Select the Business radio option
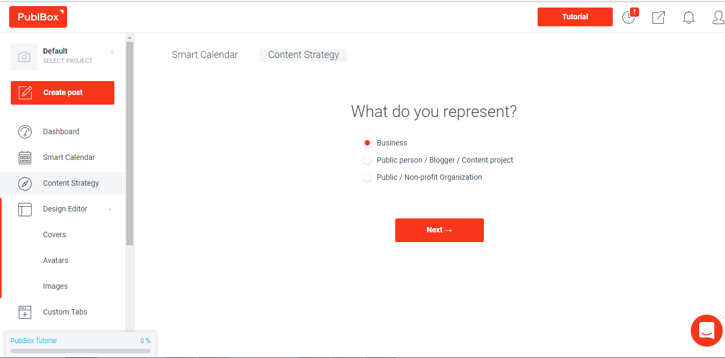Screen dimensions: 725x358 coord(367,143)
